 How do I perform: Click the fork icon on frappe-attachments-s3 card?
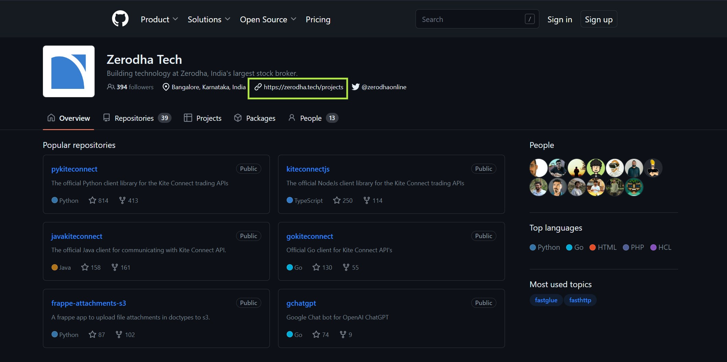click(x=119, y=334)
